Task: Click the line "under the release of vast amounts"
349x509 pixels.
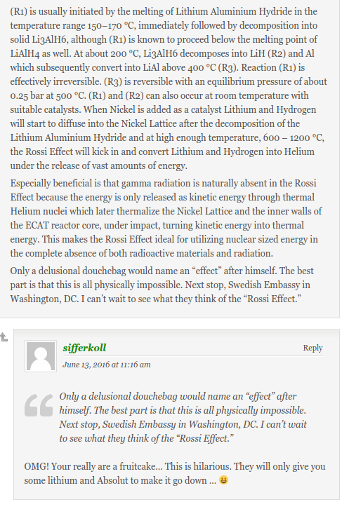Action: point(98,165)
